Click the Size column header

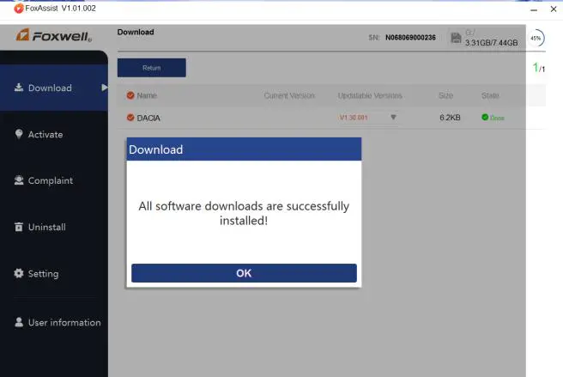[x=445, y=95]
